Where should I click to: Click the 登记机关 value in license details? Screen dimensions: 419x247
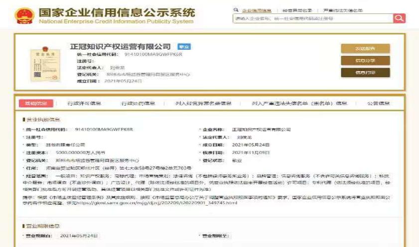pyautogui.click(x=97, y=160)
